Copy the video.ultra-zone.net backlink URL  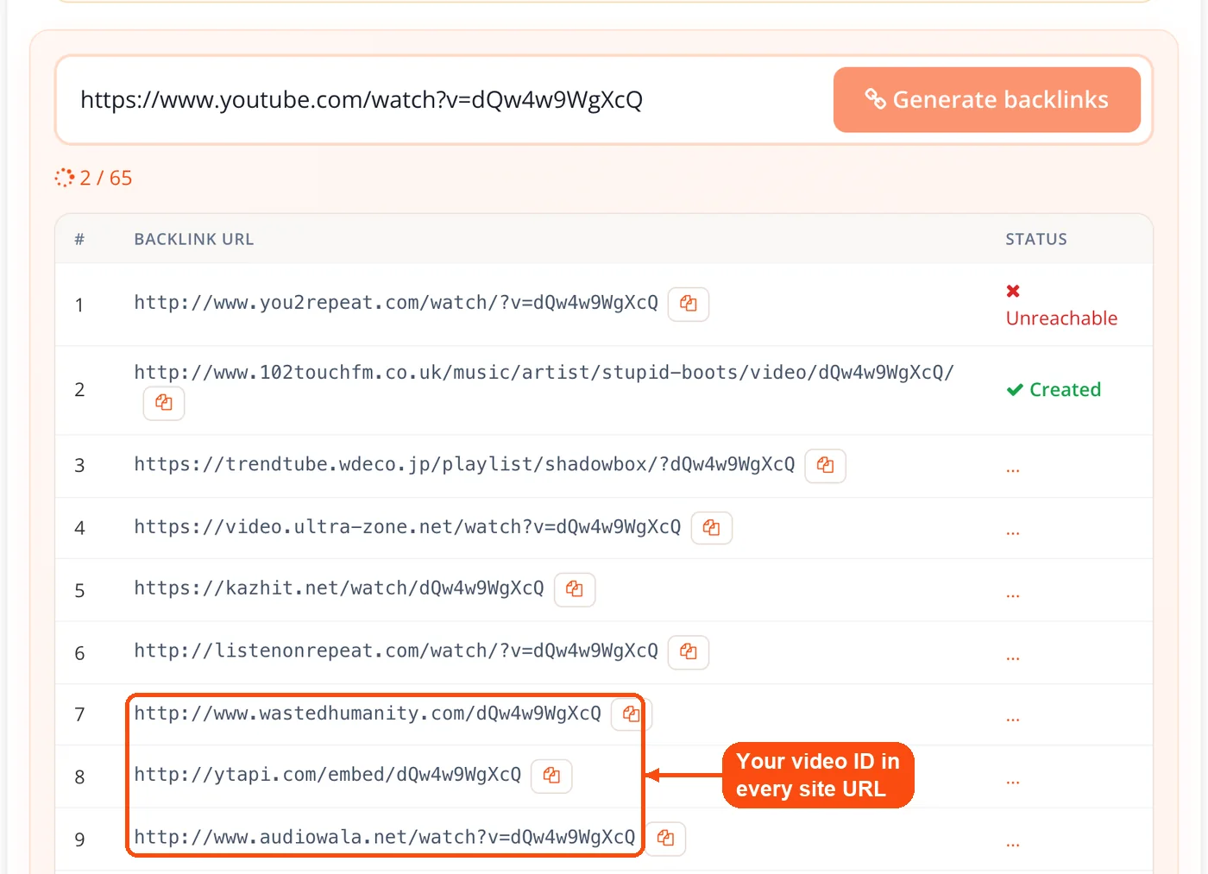pos(712,527)
